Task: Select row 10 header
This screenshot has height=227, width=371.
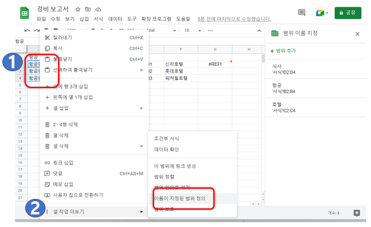Action: (21, 120)
